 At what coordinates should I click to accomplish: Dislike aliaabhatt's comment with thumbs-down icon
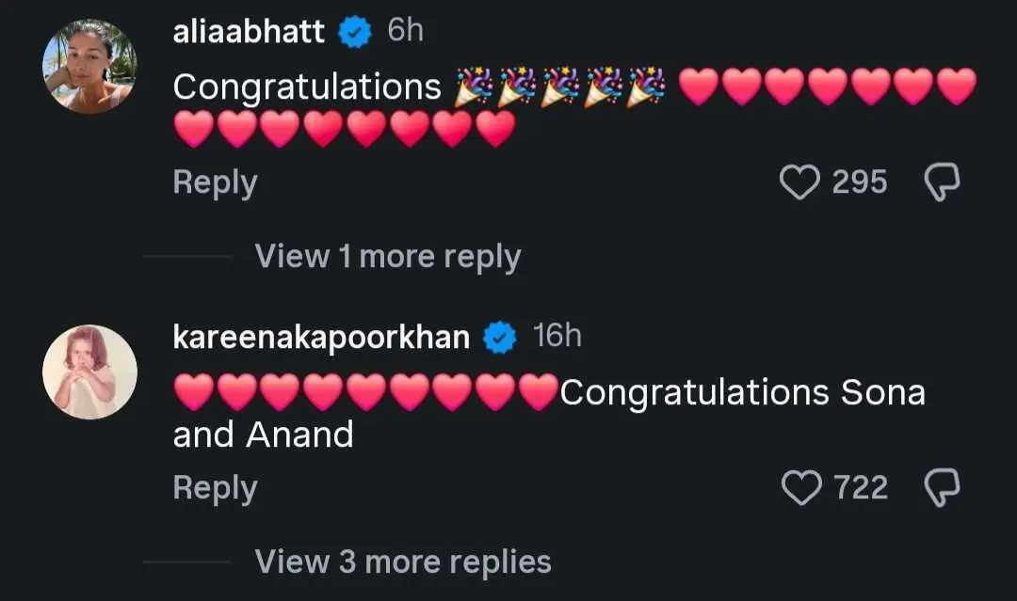(942, 182)
